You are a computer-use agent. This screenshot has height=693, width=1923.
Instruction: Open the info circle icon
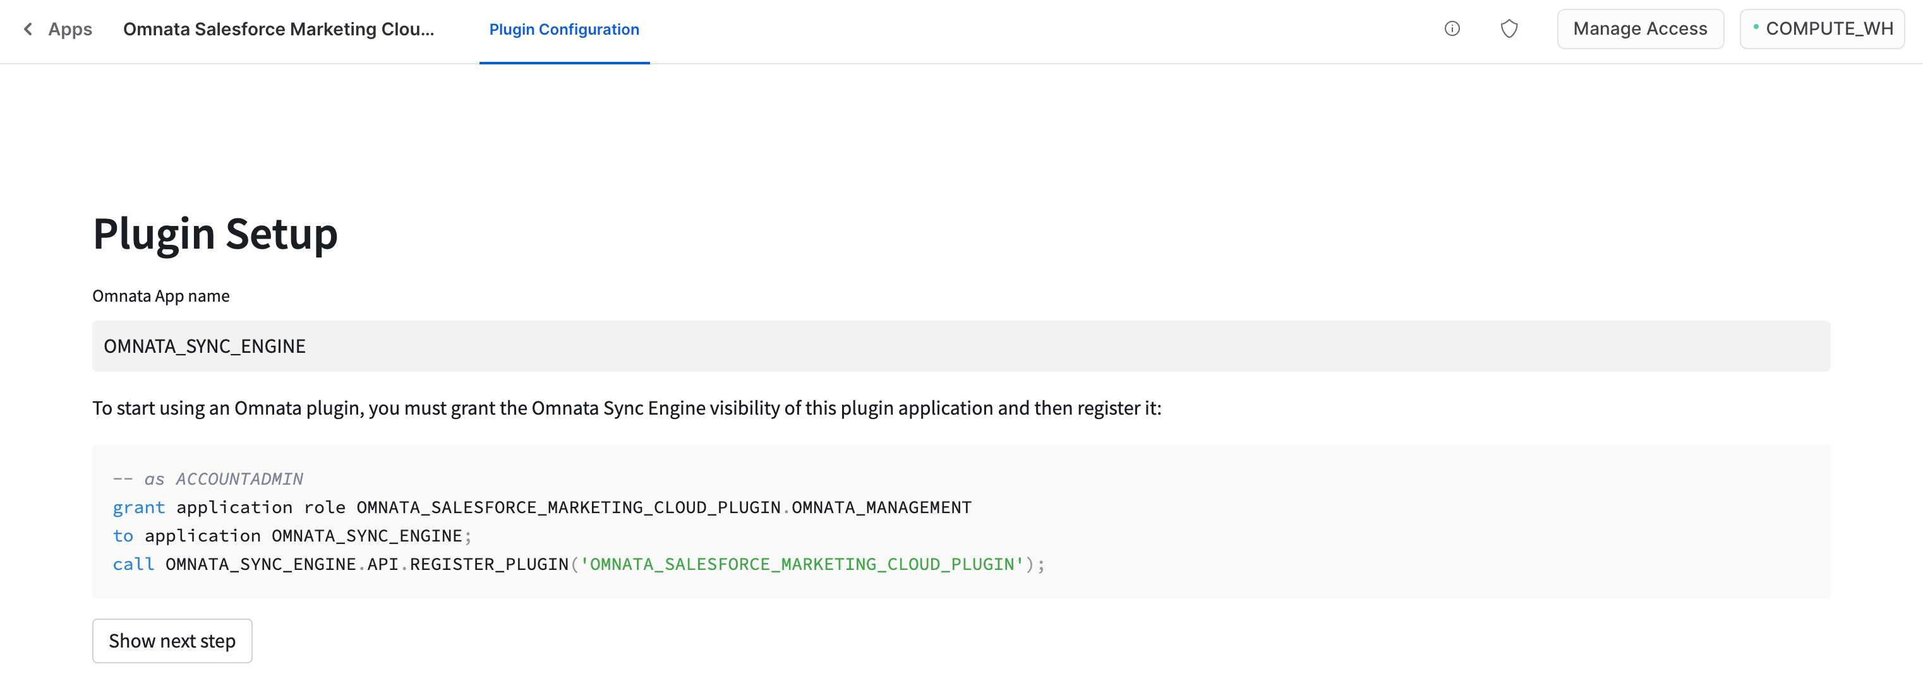(1451, 29)
